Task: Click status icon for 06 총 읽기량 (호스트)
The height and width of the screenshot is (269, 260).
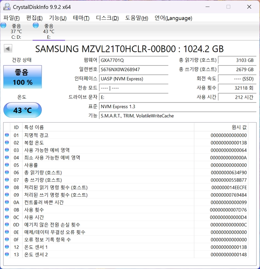Action: point(7,172)
